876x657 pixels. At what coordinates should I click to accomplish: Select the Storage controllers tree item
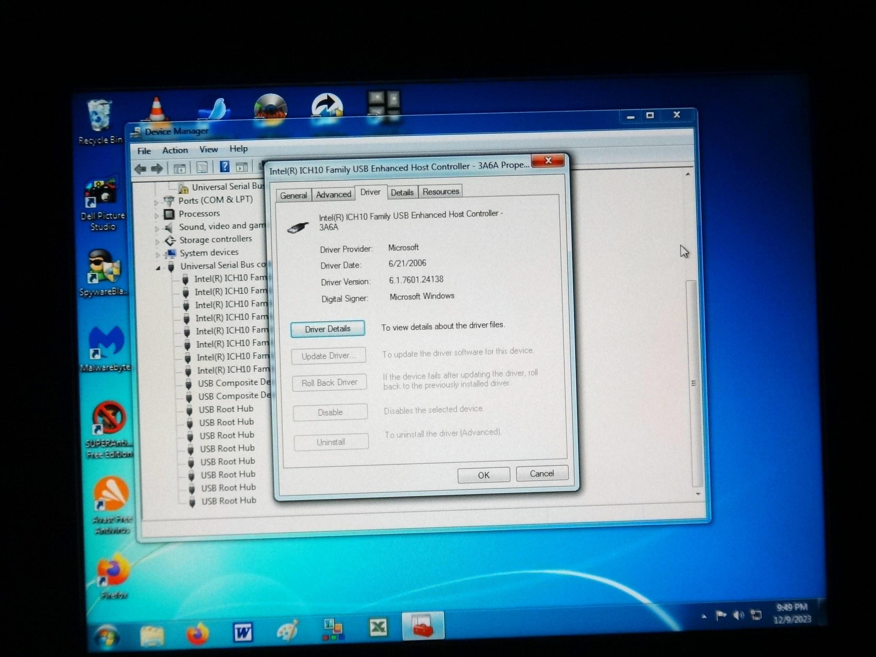215,240
